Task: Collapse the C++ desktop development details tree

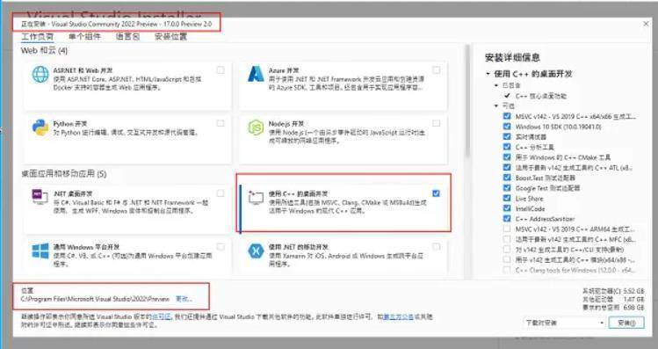Action: coord(488,74)
